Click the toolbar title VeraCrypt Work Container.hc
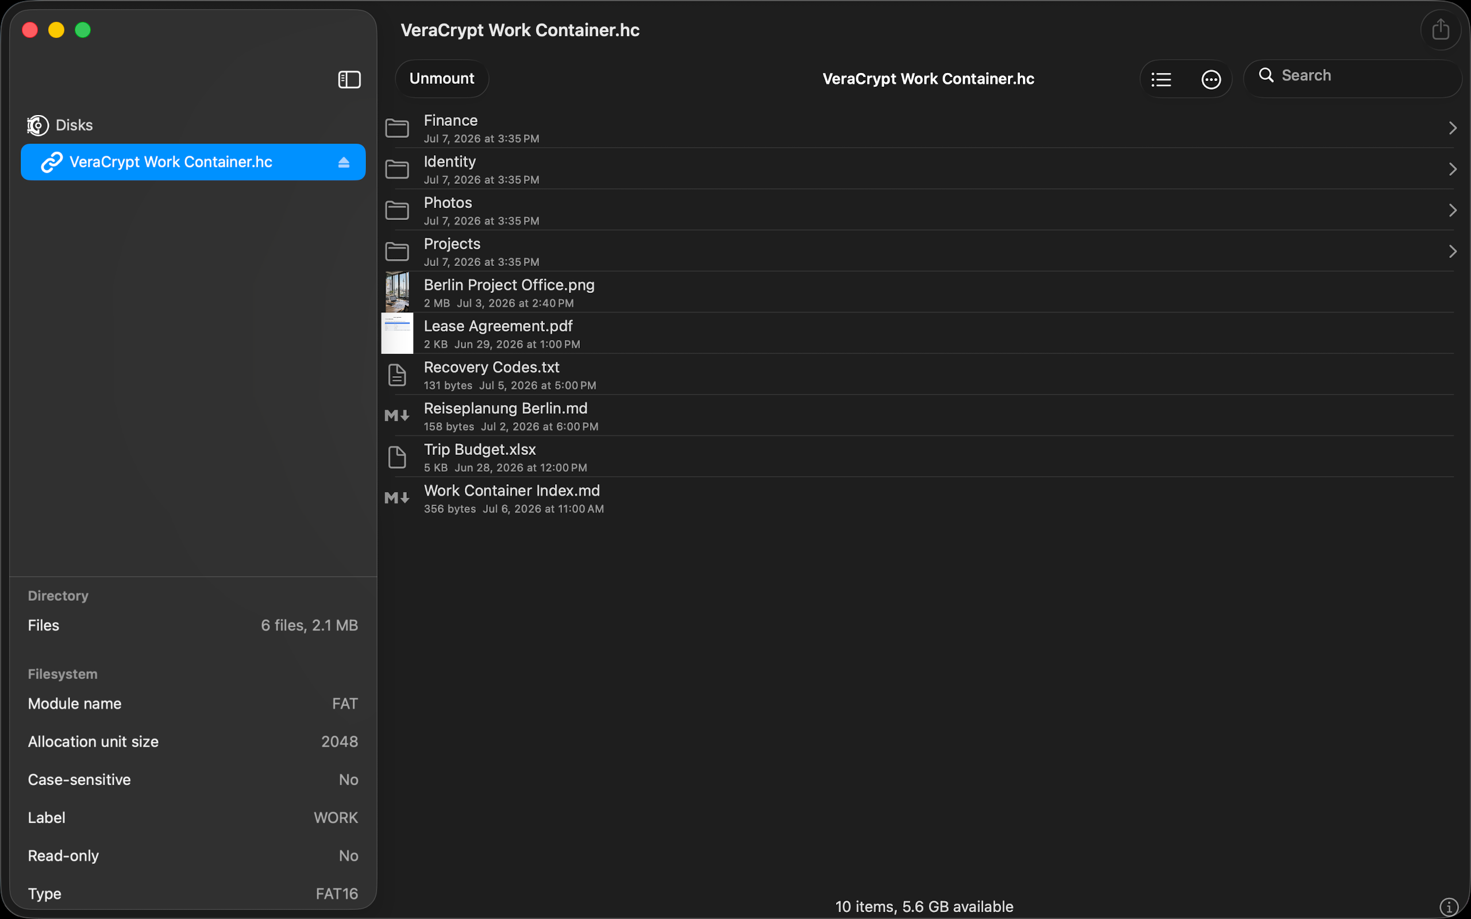The width and height of the screenshot is (1471, 919). pyautogui.click(x=928, y=79)
